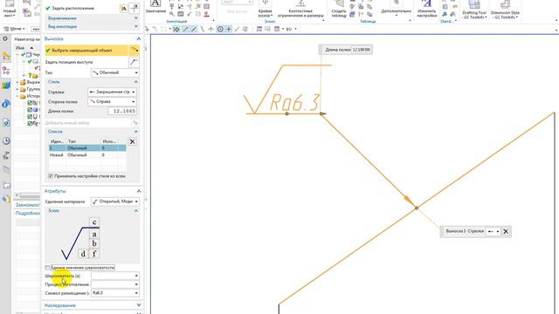Screen dimensions: 559x314
Task: Select the 'Новый' row in the leader list
Action: coord(87,155)
